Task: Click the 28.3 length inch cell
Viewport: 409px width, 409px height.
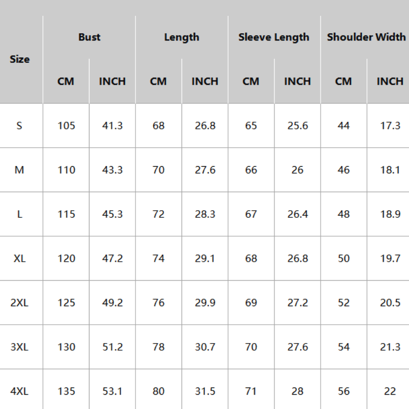Action: pos(205,214)
